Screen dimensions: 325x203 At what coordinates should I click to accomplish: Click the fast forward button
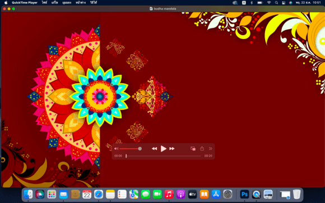click(172, 149)
